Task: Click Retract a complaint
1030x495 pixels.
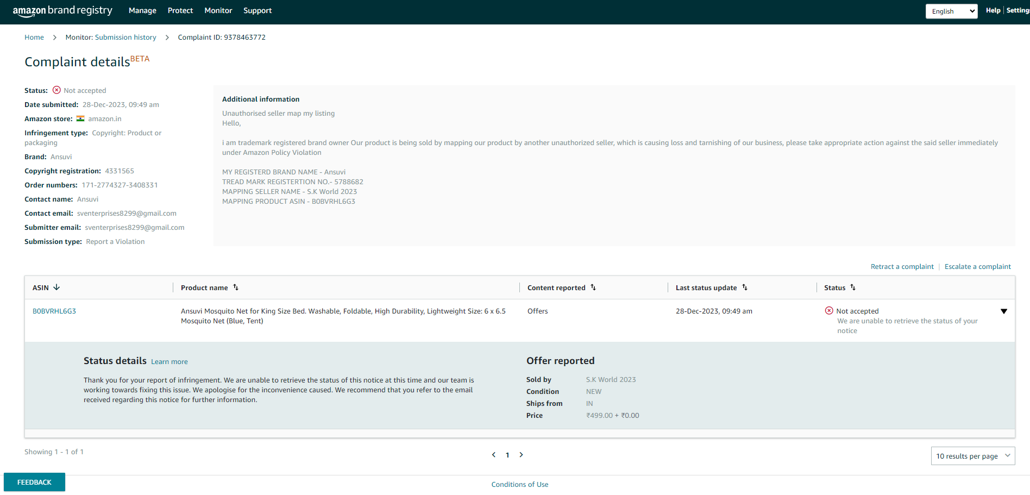Action: tap(902, 267)
